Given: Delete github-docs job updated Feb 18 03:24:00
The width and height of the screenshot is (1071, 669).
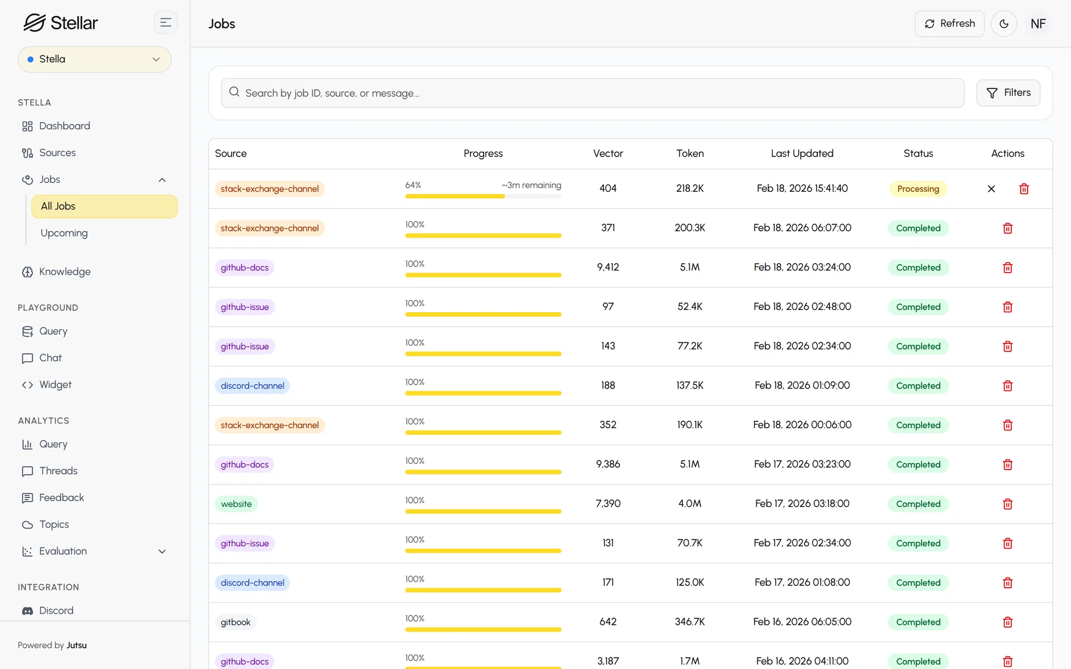Looking at the screenshot, I should [x=1007, y=268].
